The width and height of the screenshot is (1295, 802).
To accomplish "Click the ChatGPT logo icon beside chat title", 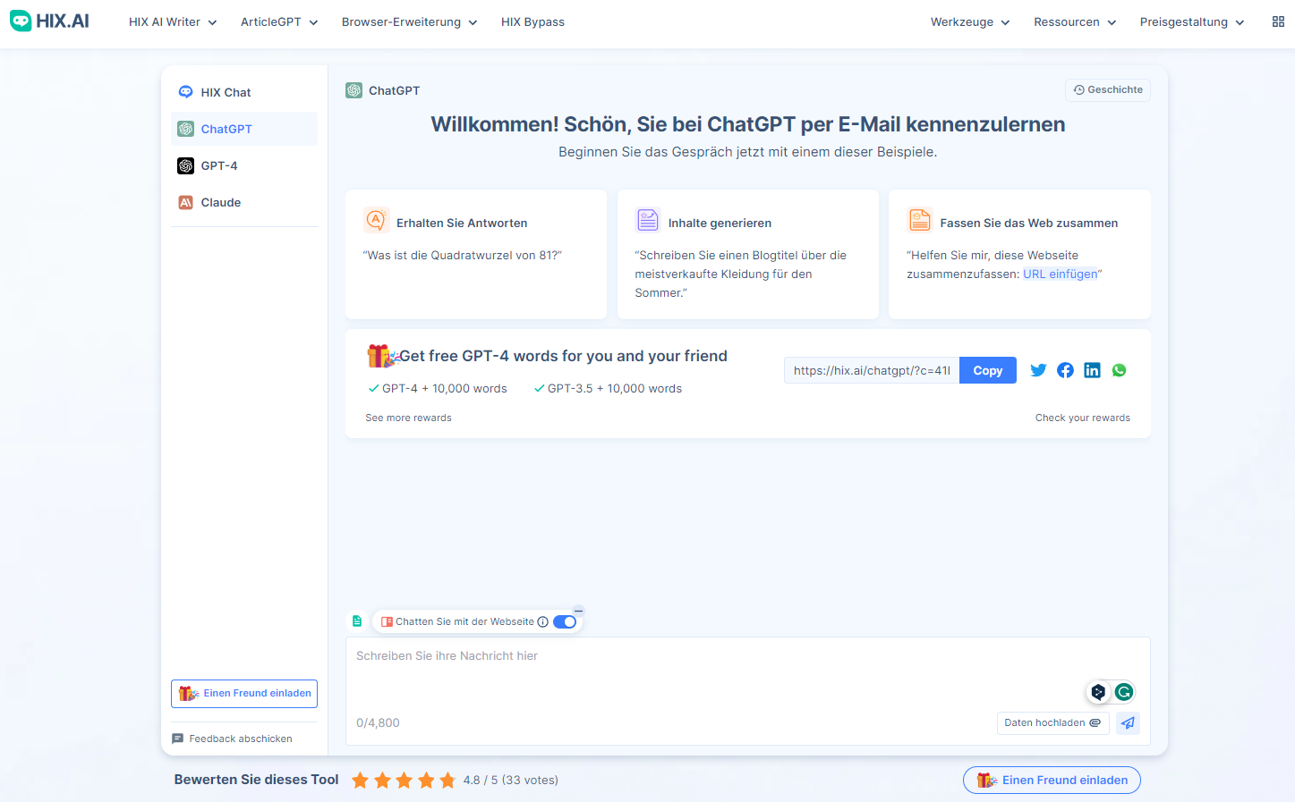I will (x=354, y=90).
